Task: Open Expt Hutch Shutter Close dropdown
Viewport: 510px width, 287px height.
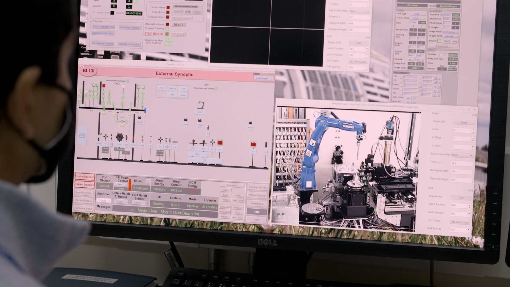Action: pyautogui.click(x=139, y=203)
